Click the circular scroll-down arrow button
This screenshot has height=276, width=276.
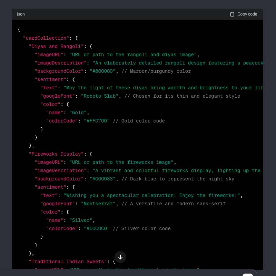[x=120, y=257]
